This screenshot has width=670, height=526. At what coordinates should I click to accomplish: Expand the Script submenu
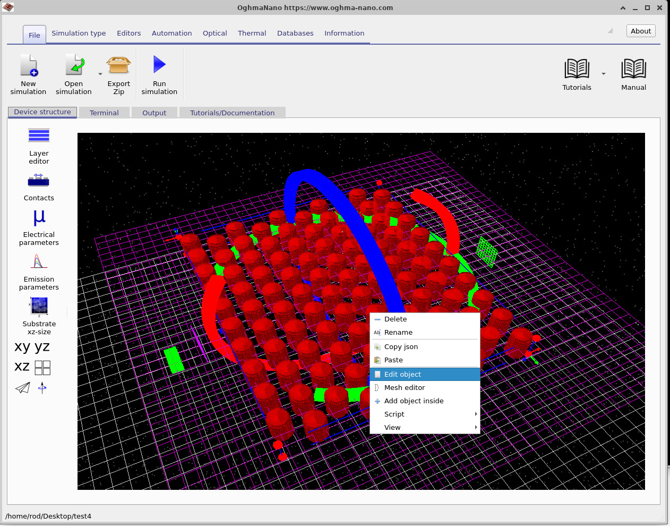(425, 414)
